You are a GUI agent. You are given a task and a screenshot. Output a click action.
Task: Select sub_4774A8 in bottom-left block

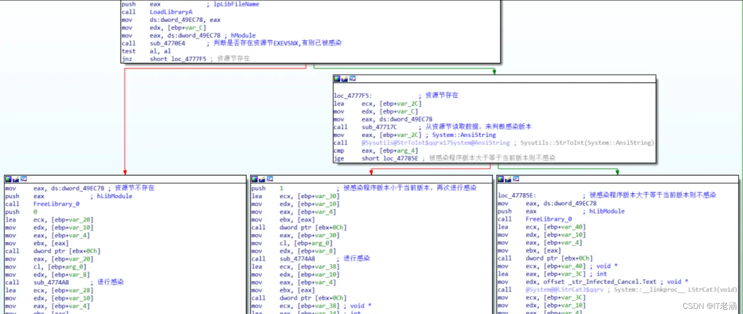51,282
